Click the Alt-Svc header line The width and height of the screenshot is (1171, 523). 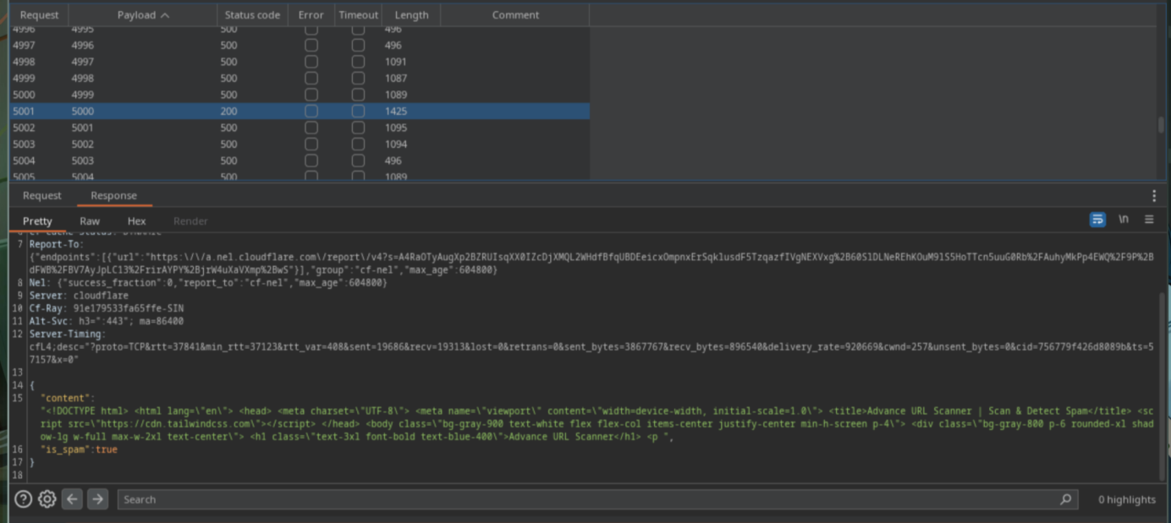[107, 321]
